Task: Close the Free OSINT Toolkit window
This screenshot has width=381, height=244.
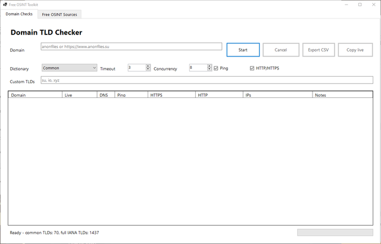Action: [x=374, y=5]
